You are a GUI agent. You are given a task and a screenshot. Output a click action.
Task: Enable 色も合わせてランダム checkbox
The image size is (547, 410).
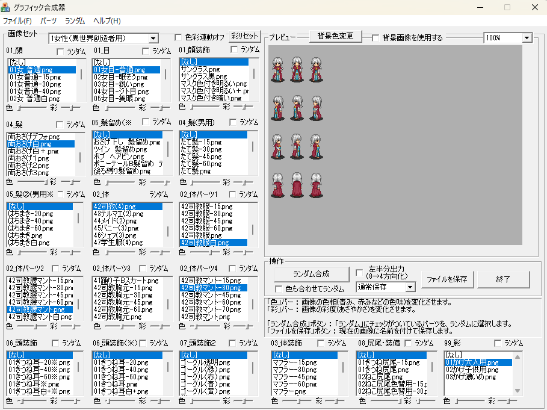coord(279,288)
